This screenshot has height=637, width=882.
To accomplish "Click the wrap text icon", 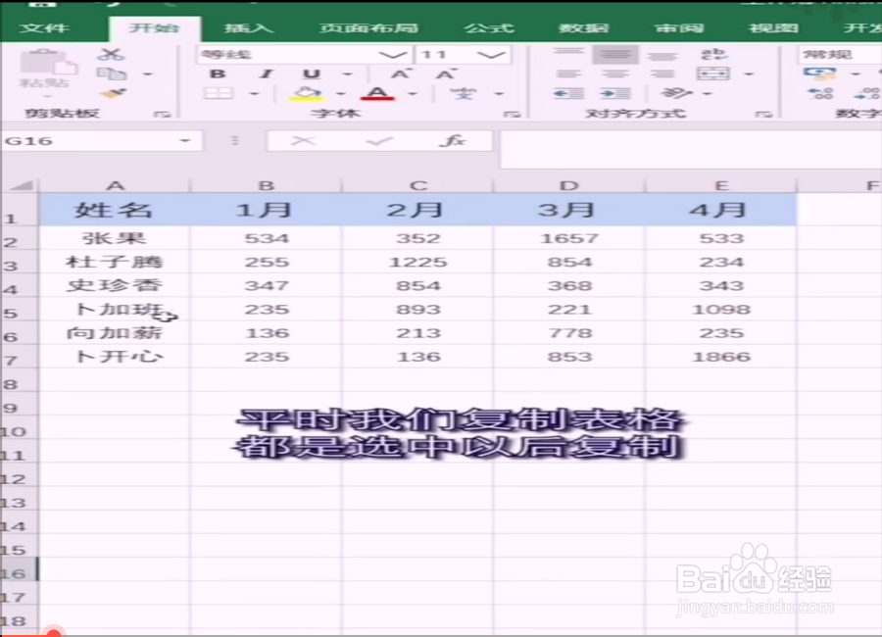I will (x=713, y=54).
